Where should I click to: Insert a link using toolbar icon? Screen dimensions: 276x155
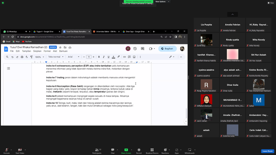(x=125, y=57)
